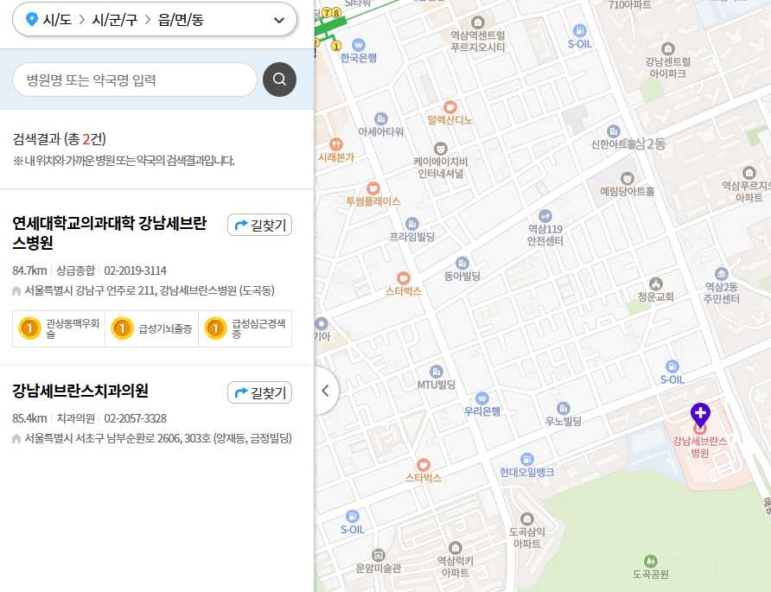Collapse the results panel with the arrow handle

pos(325,391)
